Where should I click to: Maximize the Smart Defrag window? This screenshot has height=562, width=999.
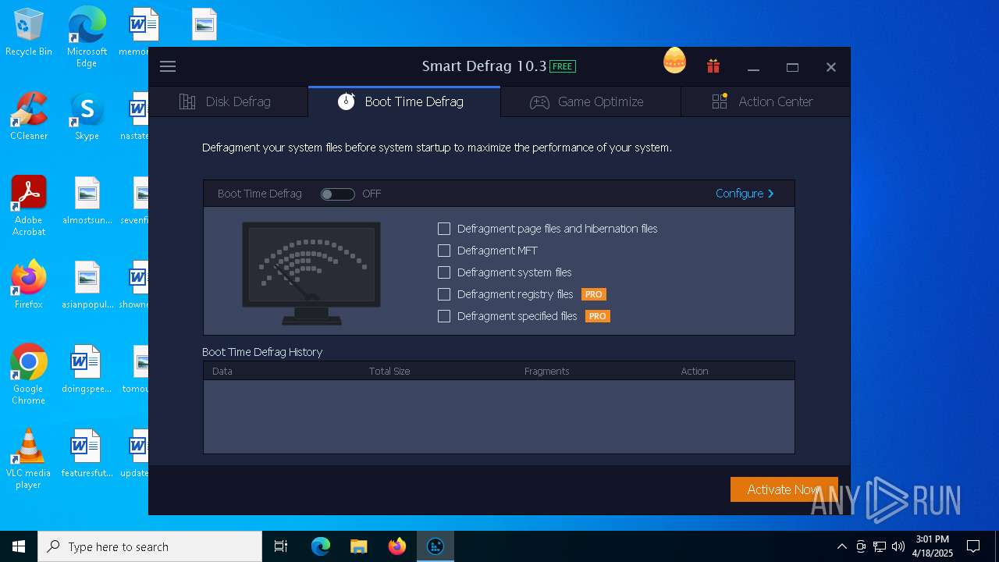tap(792, 67)
